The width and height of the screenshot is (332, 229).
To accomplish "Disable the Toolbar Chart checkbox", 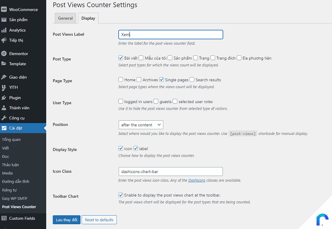I will [x=121, y=195].
